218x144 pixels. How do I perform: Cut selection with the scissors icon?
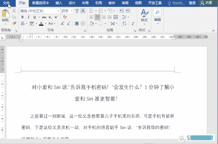tap(14, 11)
